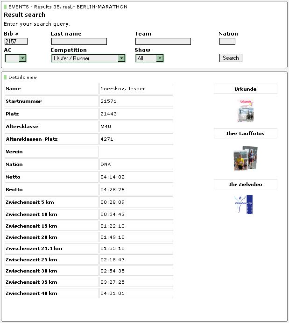The image size is (289, 323).
Task: Open the Urkunde certificate thumbnail
Action: point(246,111)
